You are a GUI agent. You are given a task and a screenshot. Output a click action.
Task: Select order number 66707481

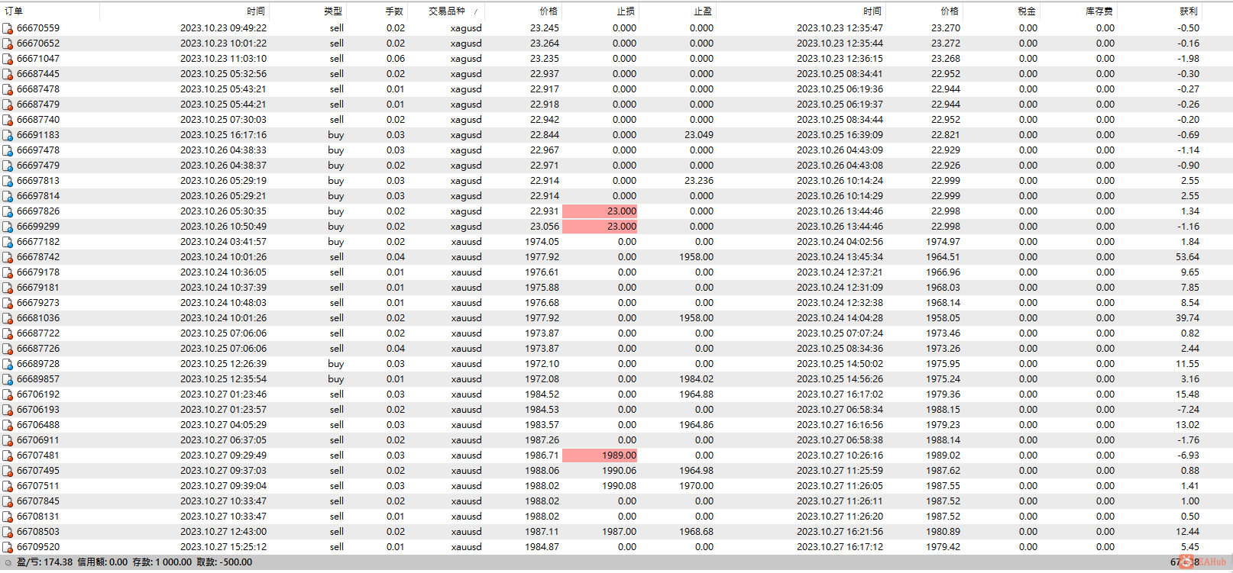pyautogui.click(x=38, y=456)
